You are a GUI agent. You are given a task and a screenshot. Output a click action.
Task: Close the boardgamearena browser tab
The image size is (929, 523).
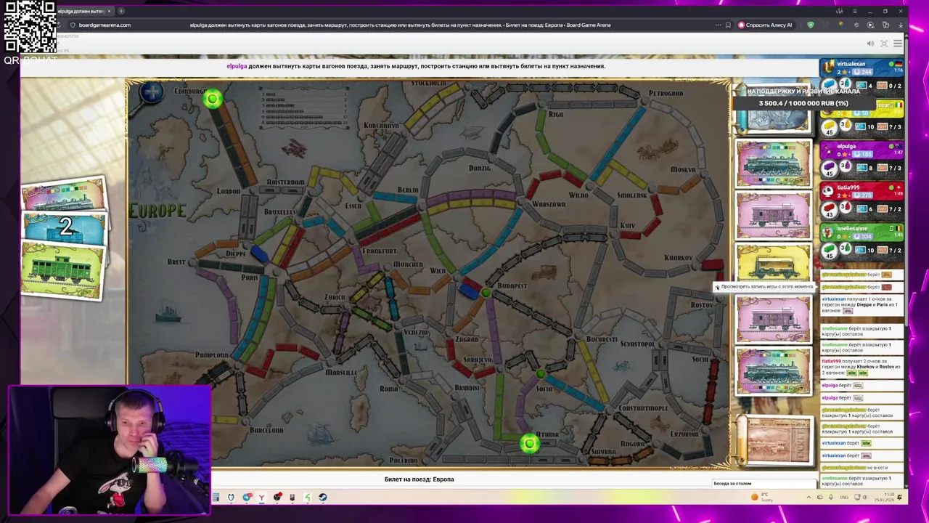pyautogui.click(x=109, y=11)
